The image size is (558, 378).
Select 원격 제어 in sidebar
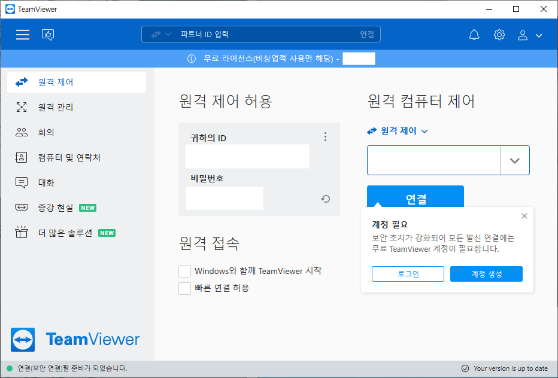77,82
